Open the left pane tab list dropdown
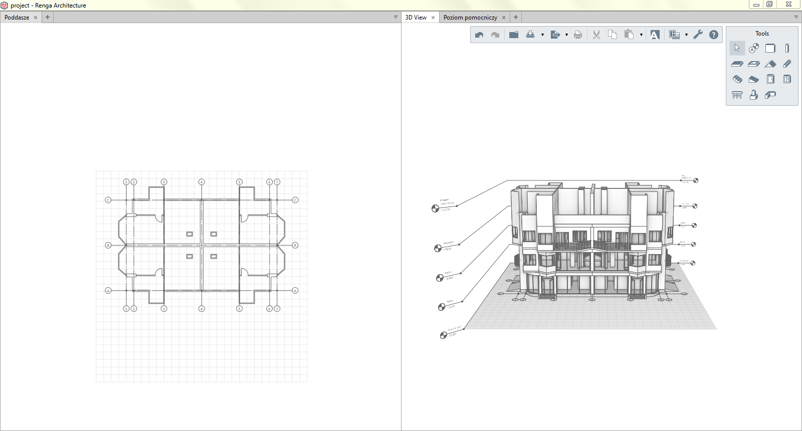This screenshot has width=802, height=431. (x=395, y=17)
